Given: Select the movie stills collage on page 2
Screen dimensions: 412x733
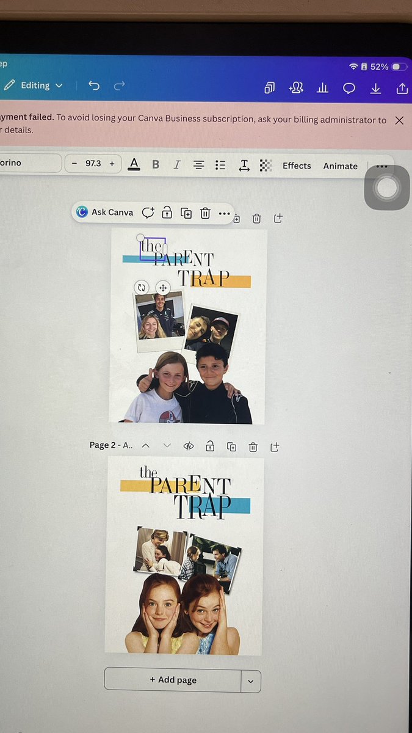Looking at the screenshot, I should click(187, 560).
